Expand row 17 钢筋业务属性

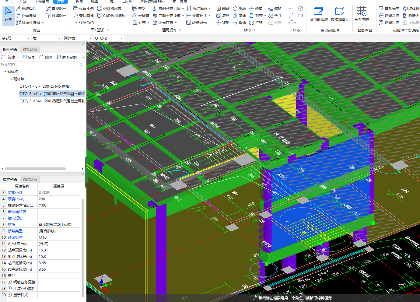click(x=10, y=282)
